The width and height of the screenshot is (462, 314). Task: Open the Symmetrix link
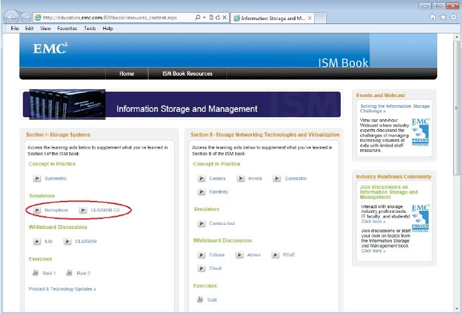[x=56, y=179]
